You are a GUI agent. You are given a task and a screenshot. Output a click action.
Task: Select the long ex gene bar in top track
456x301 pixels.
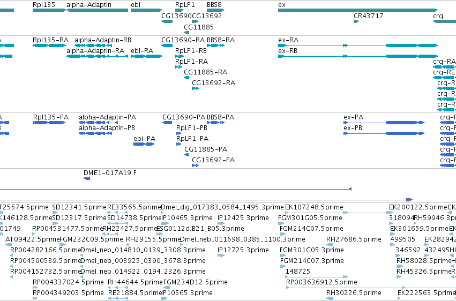pyautogui.click(x=358, y=10)
